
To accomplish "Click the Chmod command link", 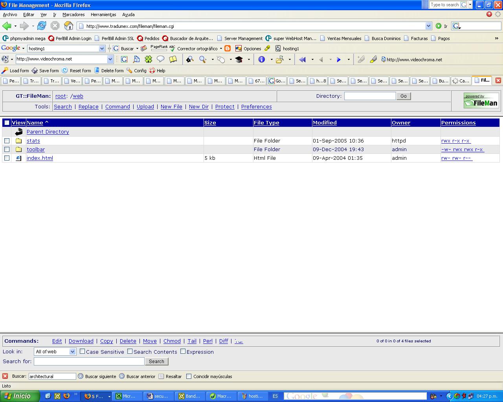I will pyautogui.click(x=172, y=341).
